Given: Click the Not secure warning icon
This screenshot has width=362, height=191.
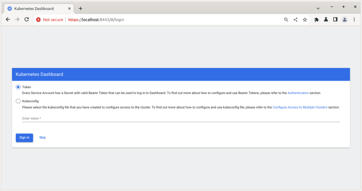Looking at the screenshot, I should point(39,20).
